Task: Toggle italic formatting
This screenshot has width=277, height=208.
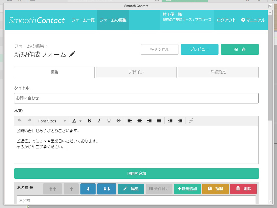Action: tap(99, 121)
